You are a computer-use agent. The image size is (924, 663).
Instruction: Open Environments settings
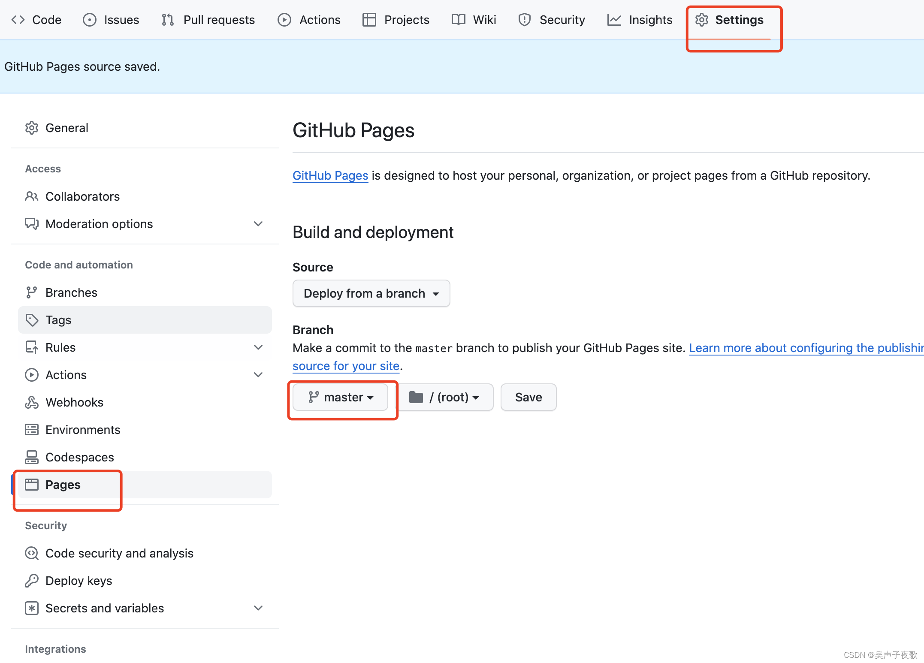click(x=145, y=430)
